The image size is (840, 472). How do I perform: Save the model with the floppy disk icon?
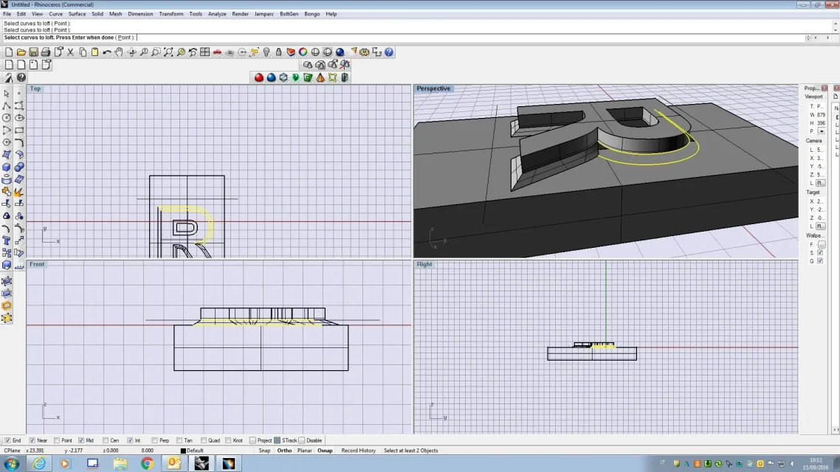(x=33, y=52)
